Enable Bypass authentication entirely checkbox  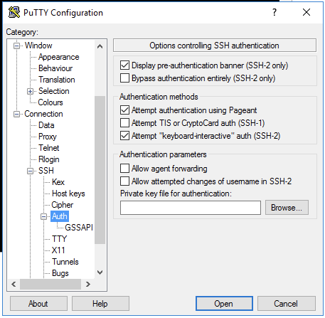tap(124, 78)
